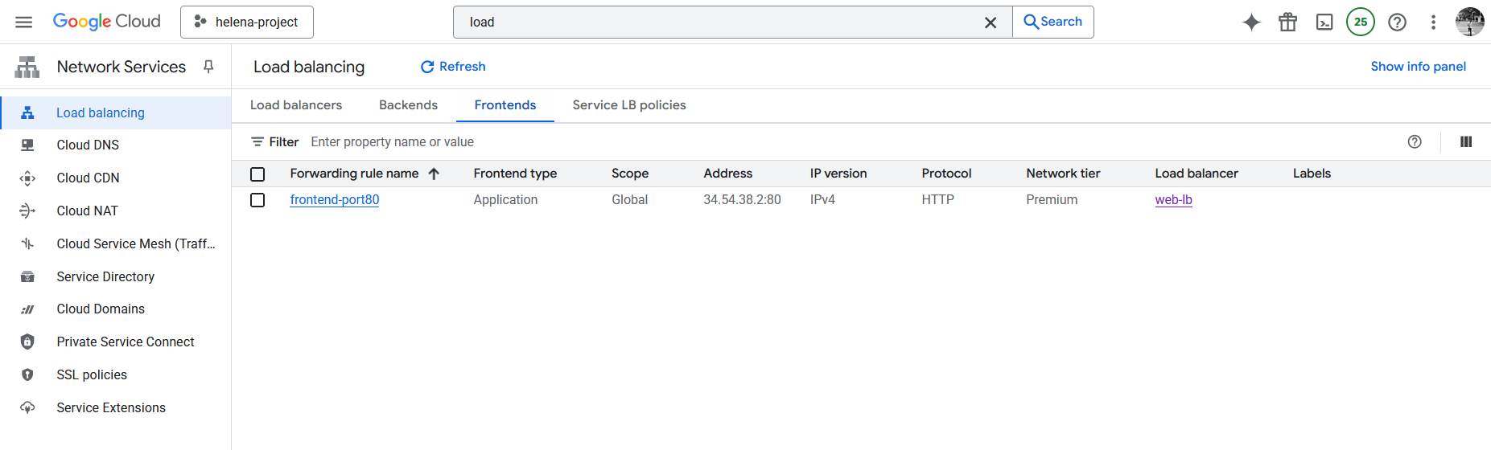Open column display options icon
1491x450 pixels.
coord(1466,141)
